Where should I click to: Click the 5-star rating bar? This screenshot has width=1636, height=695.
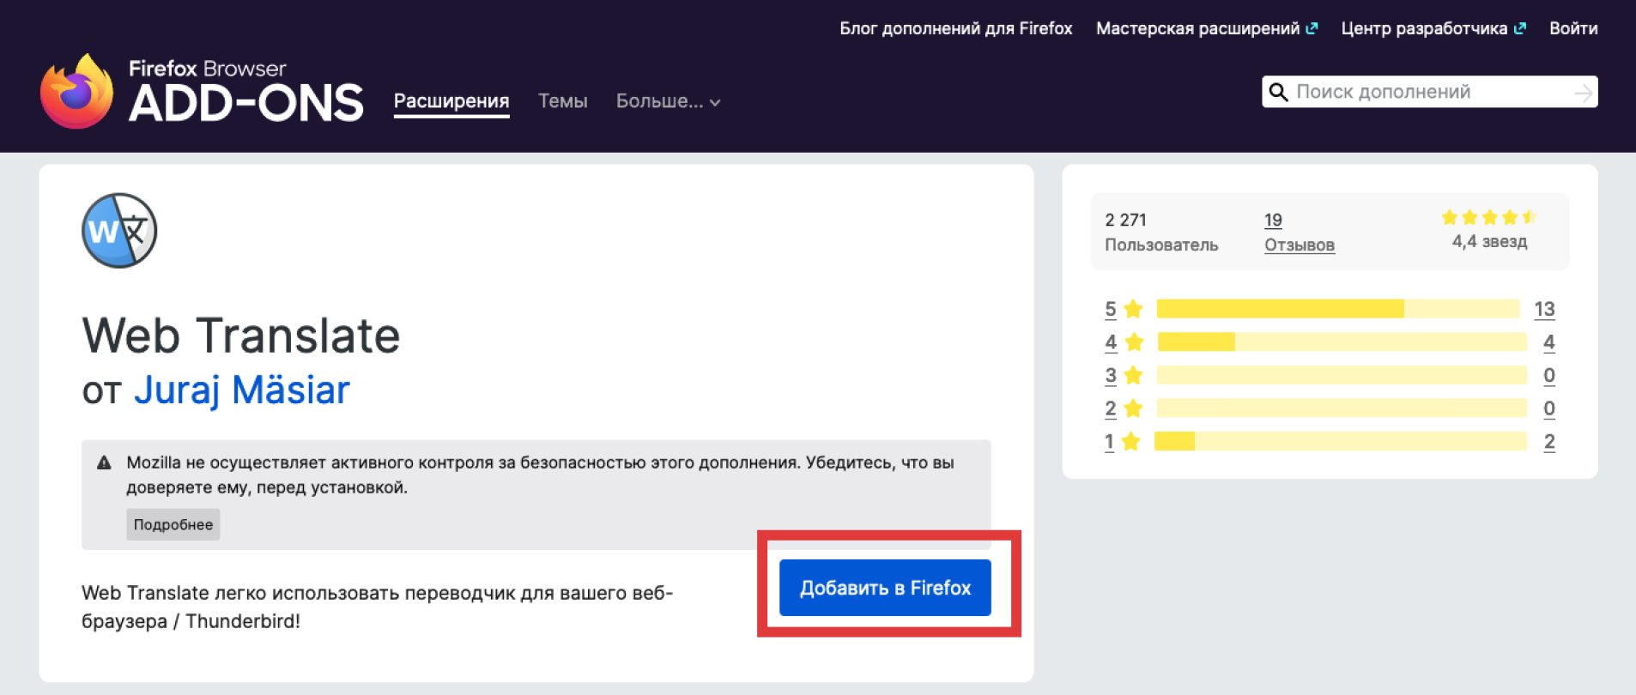pyautogui.click(x=1338, y=309)
